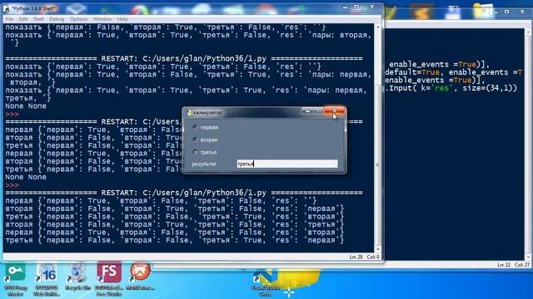The image size is (533, 299).
Task: Open the Window menu
Action: coord(102,19)
